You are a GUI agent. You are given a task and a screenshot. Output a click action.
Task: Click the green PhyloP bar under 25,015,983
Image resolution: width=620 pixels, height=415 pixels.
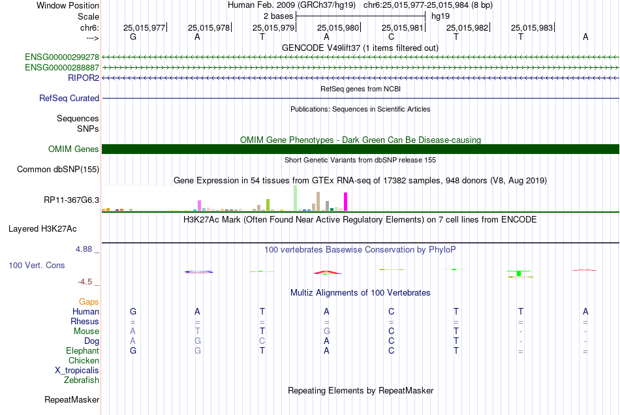(x=519, y=273)
